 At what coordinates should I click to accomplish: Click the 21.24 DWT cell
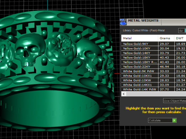click(x=180, y=71)
